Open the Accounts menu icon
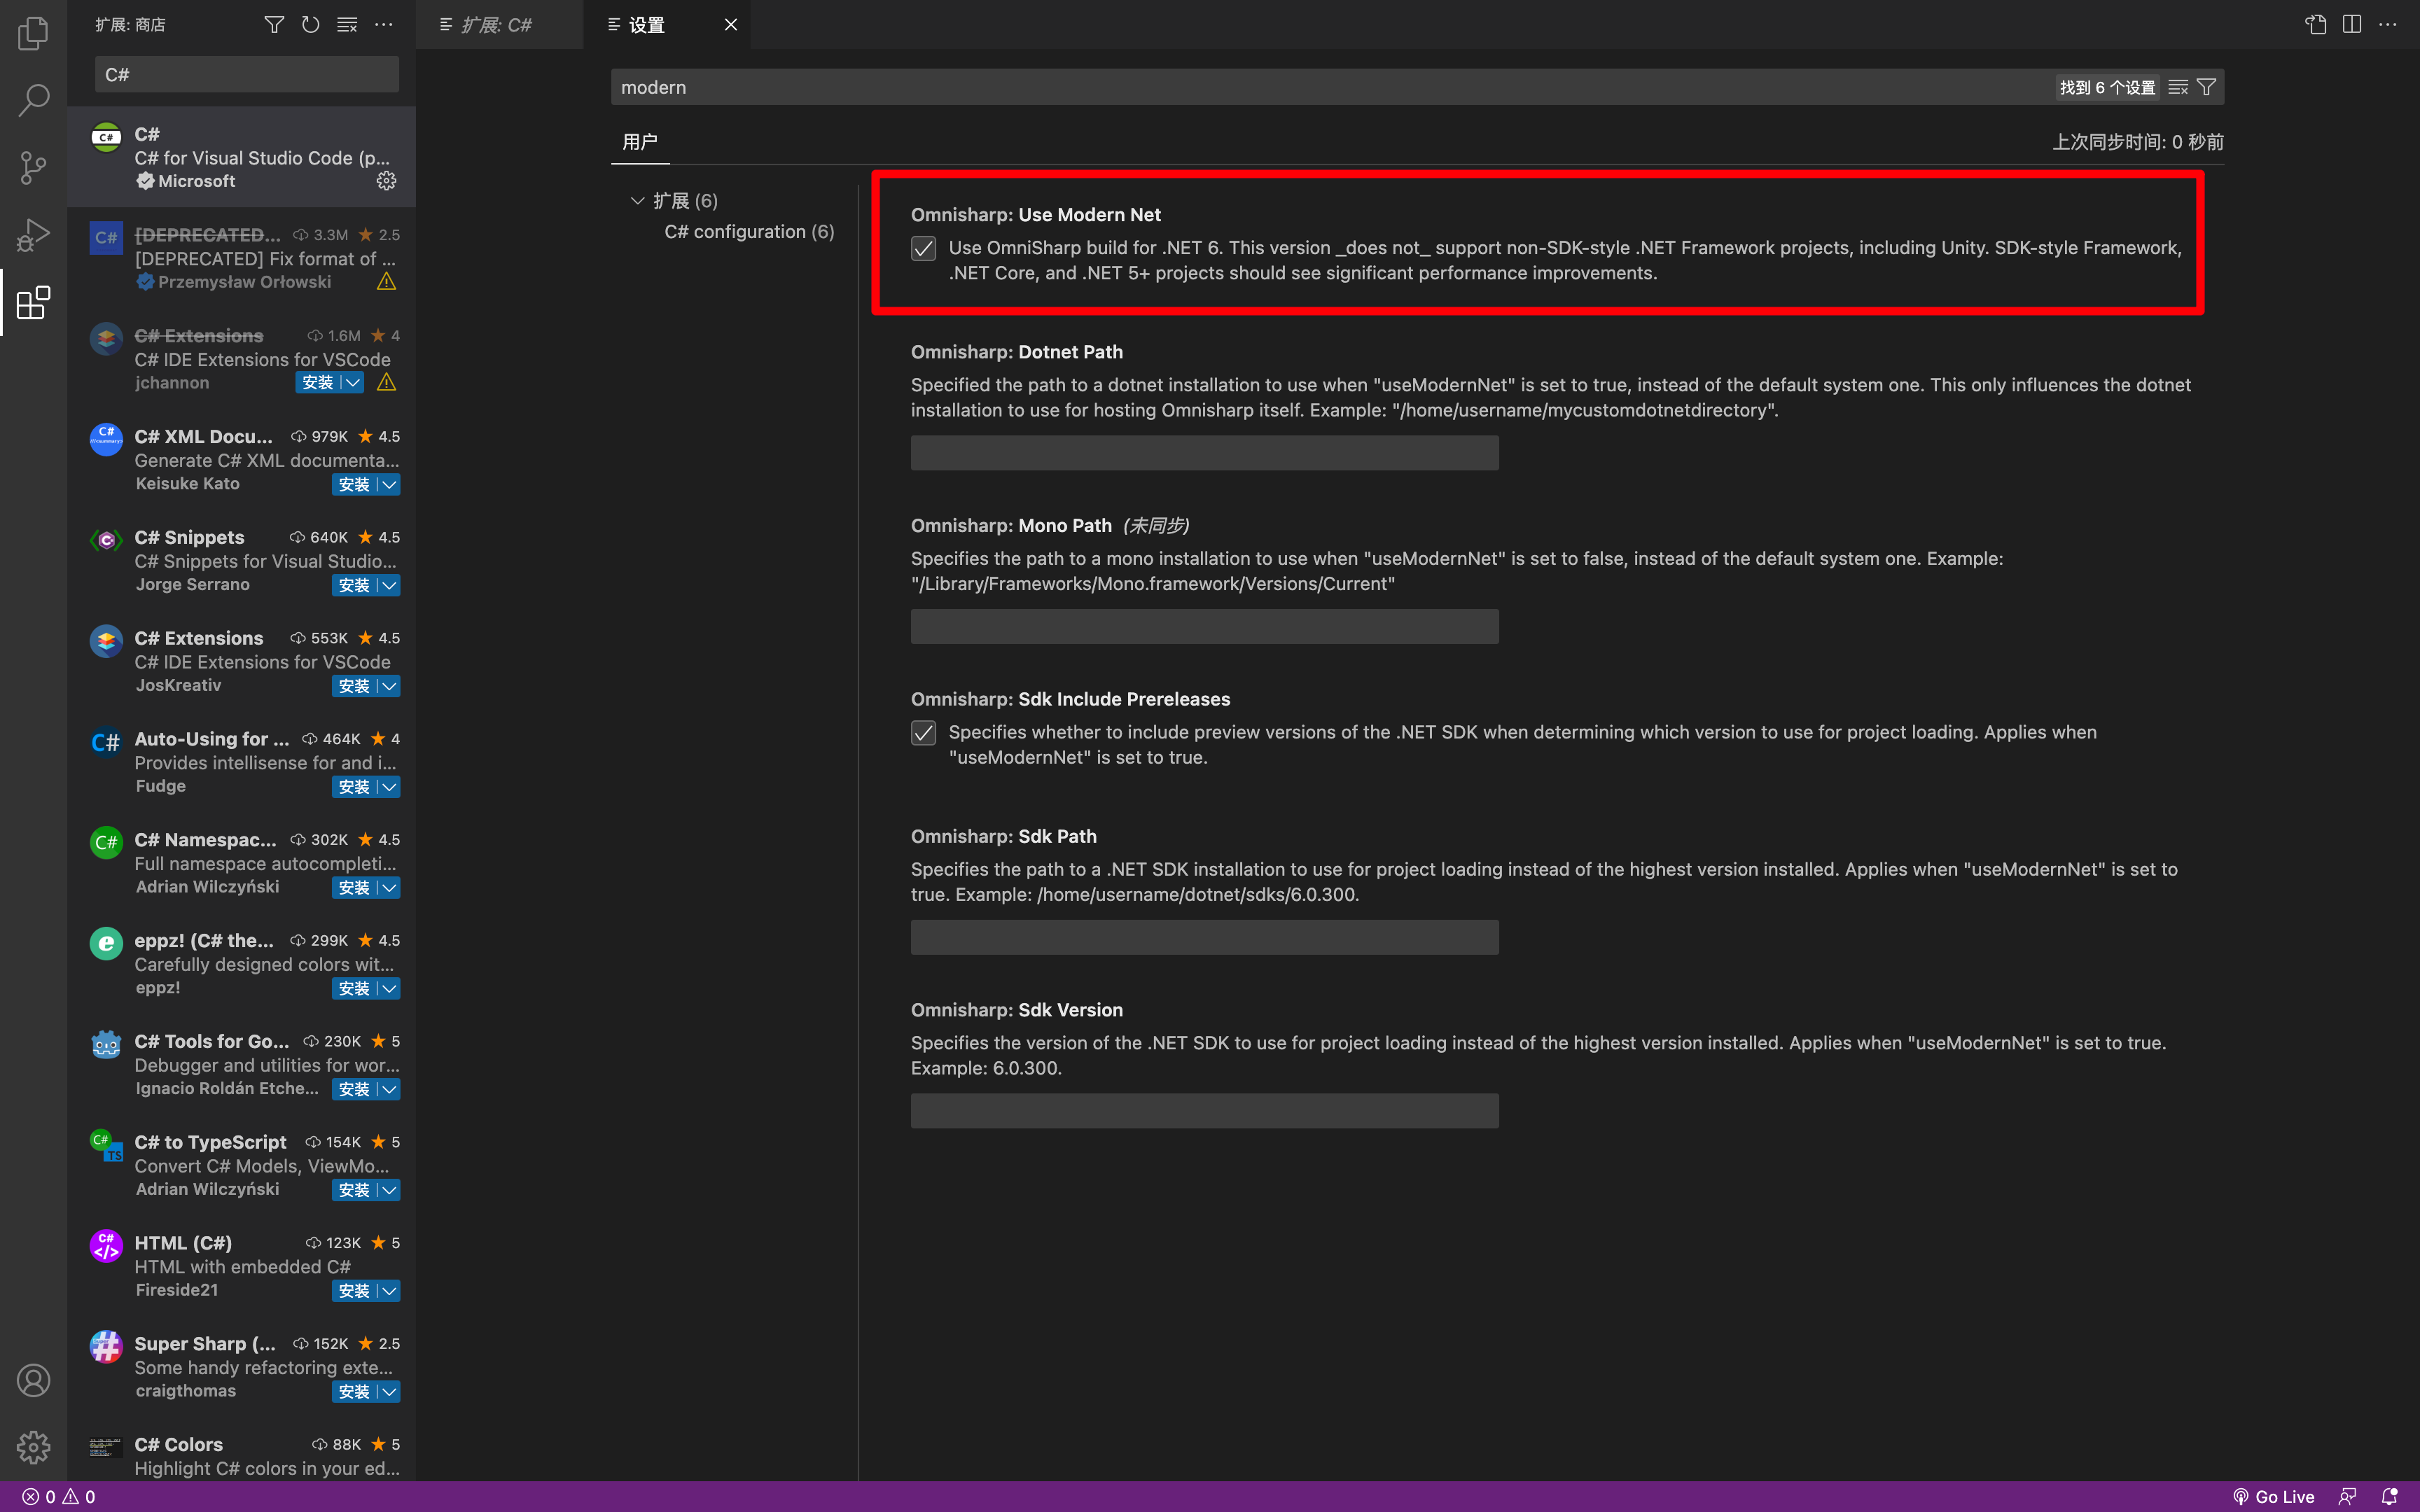 coord(33,1380)
